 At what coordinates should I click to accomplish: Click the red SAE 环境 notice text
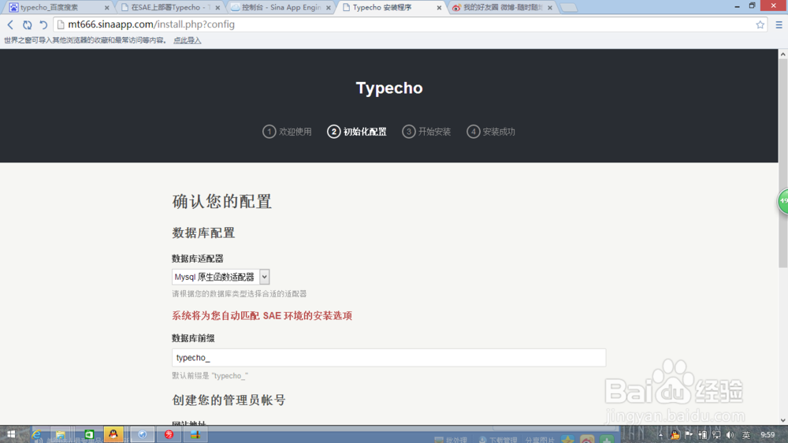[262, 316]
